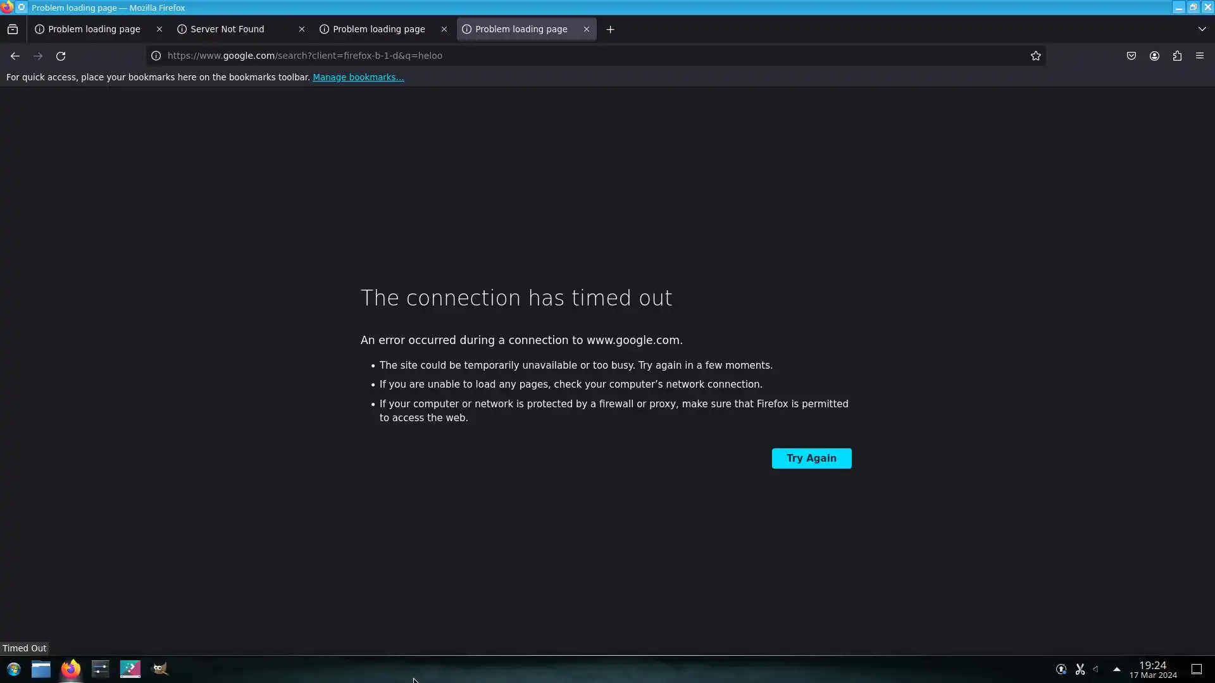
Task: Click the reload page icon
Action: (61, 56)
